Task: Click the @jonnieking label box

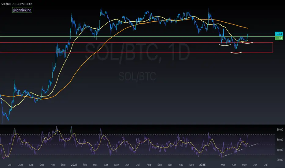Action: (22, 10)
